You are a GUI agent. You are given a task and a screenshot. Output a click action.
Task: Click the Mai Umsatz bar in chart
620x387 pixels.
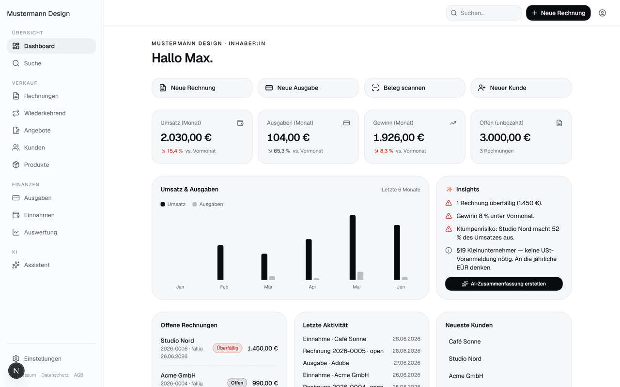pos(353,248)
